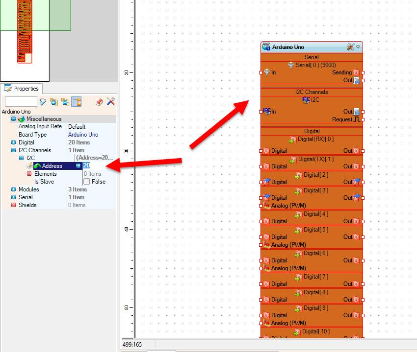Viewport: 417px width, 352px height.
Task: Click the Serial In pin icon
Action: click(x=267, y=72)
